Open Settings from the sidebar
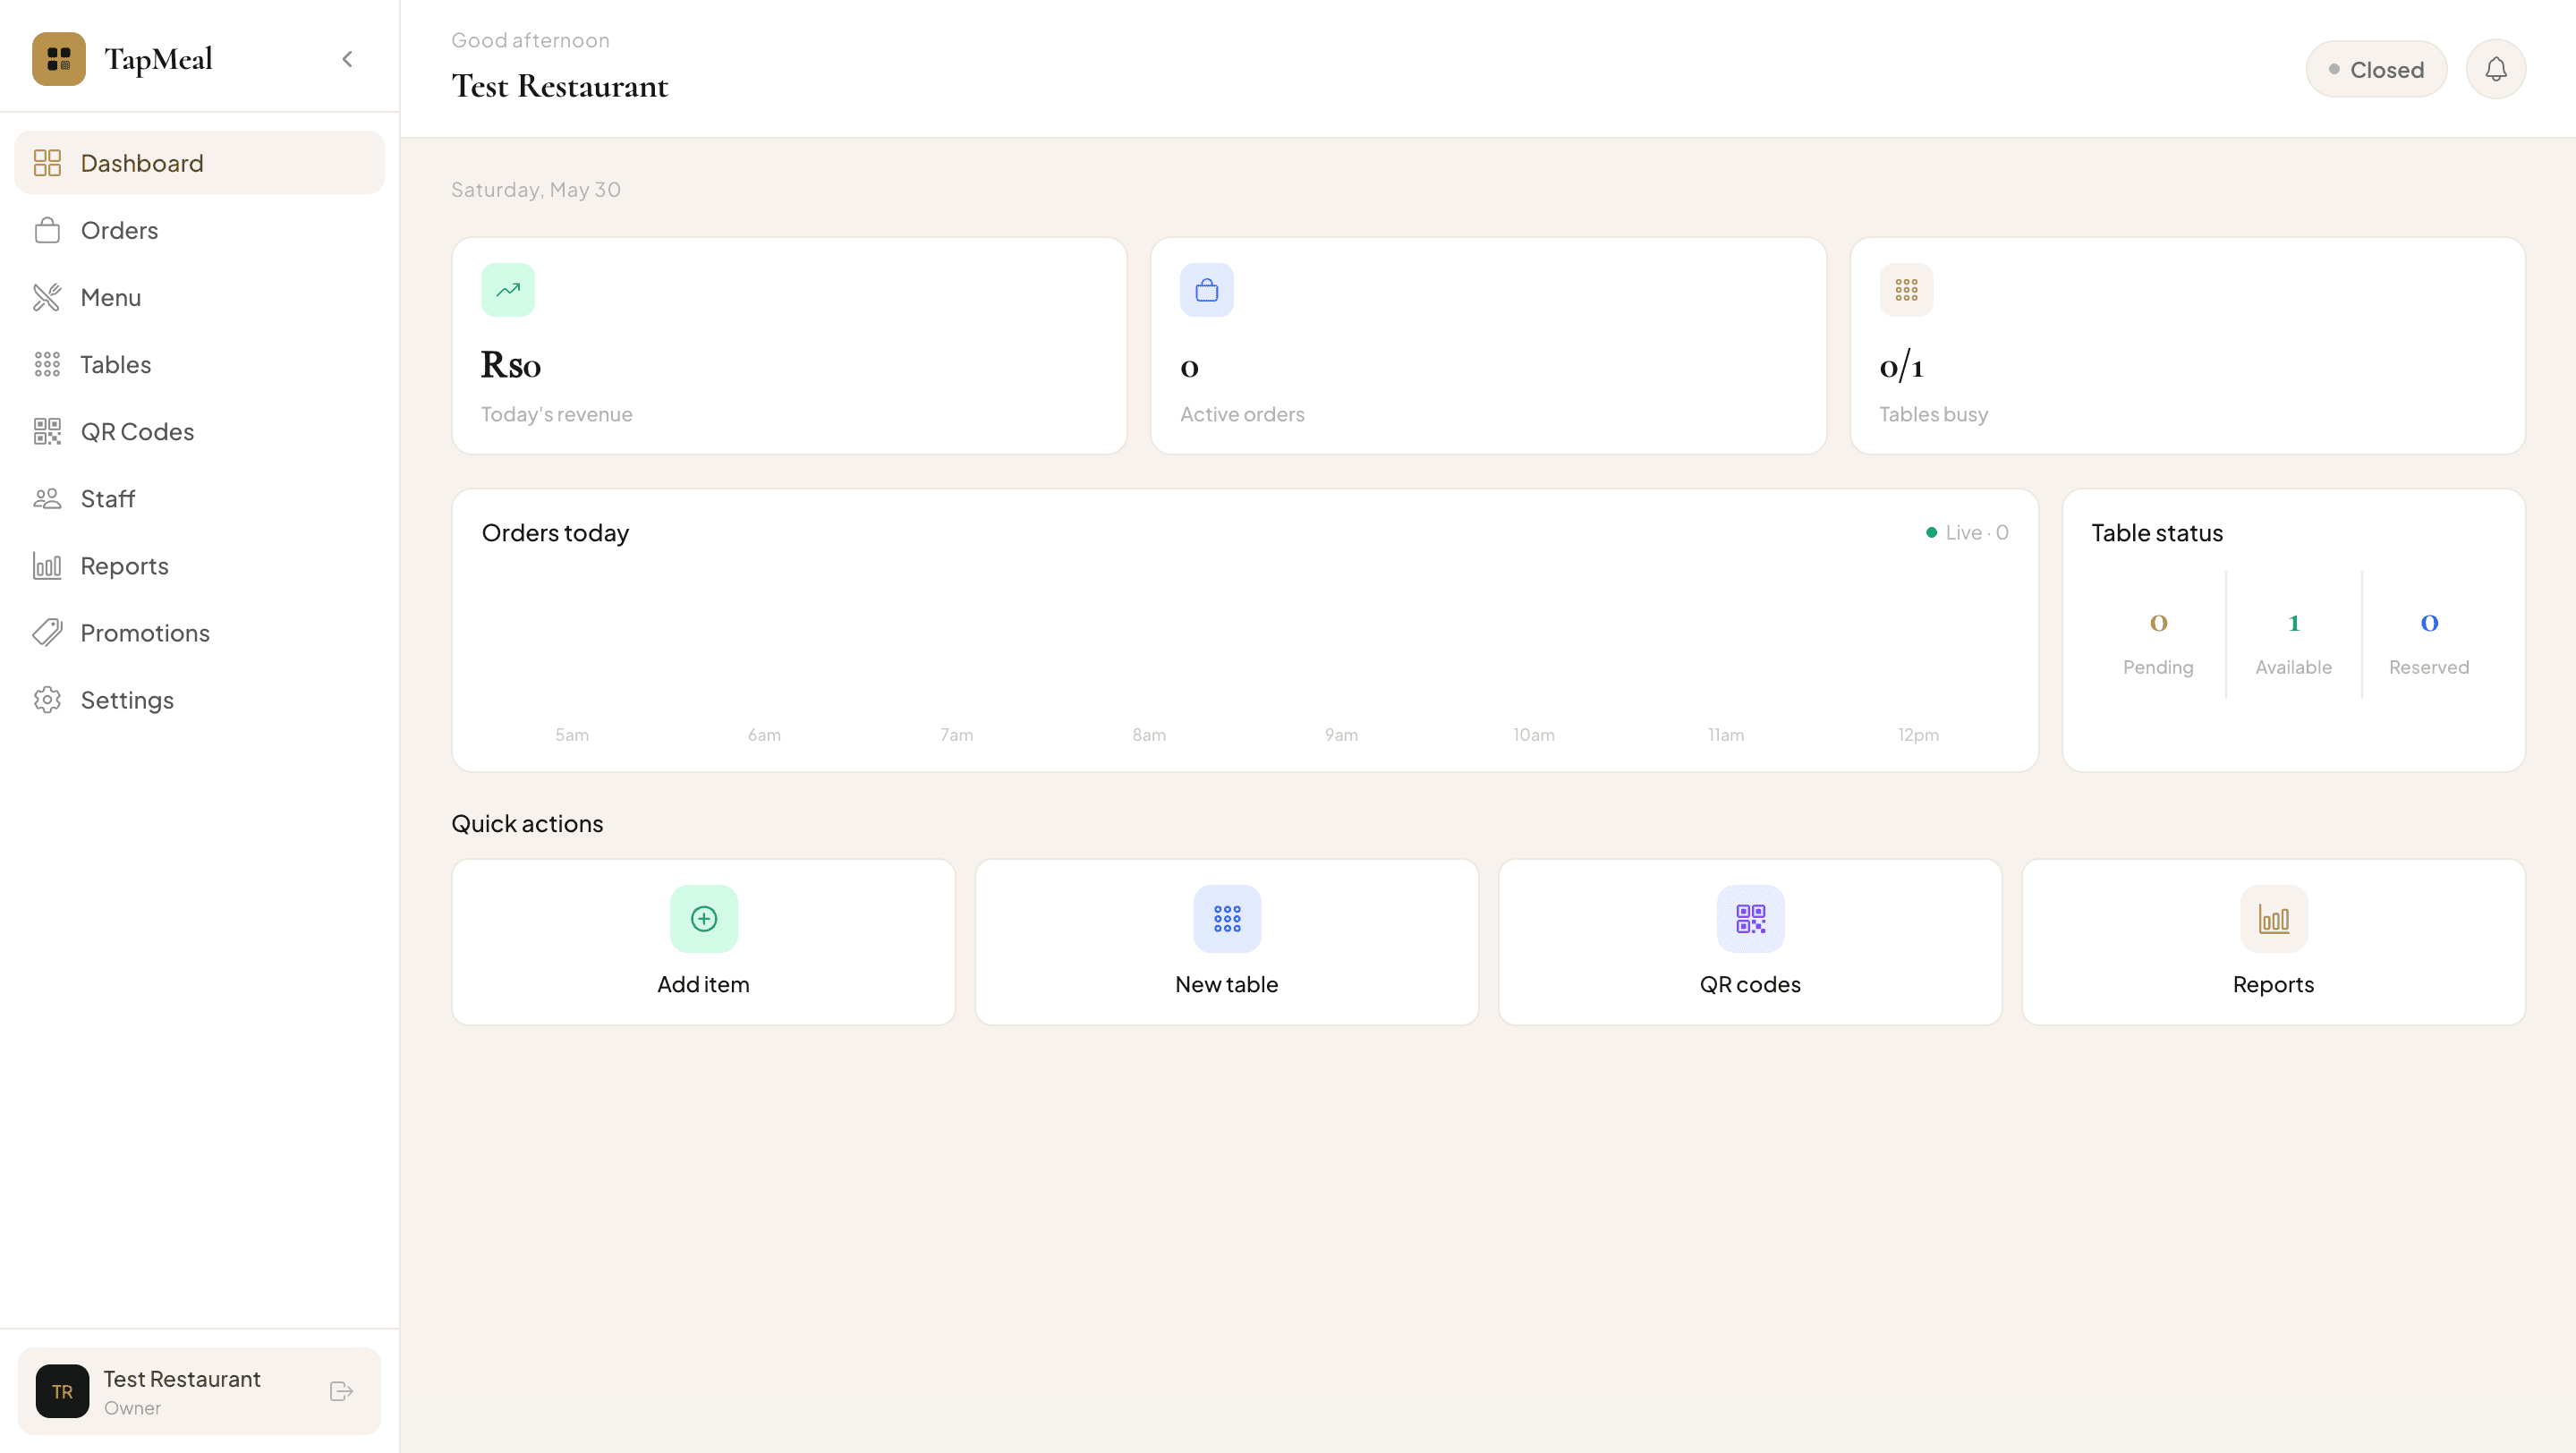 pos(199,700)
